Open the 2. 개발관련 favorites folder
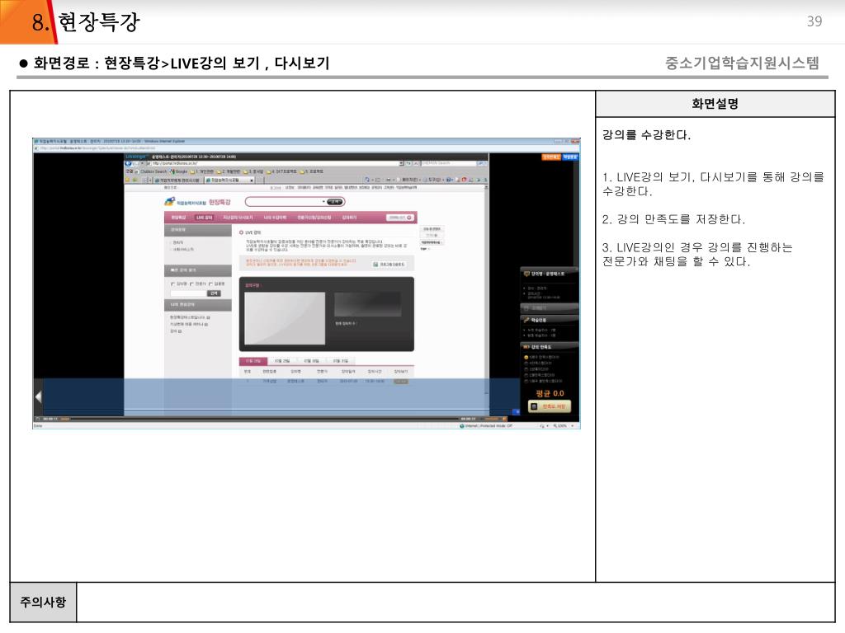845x633 pixels. [229, 171]
